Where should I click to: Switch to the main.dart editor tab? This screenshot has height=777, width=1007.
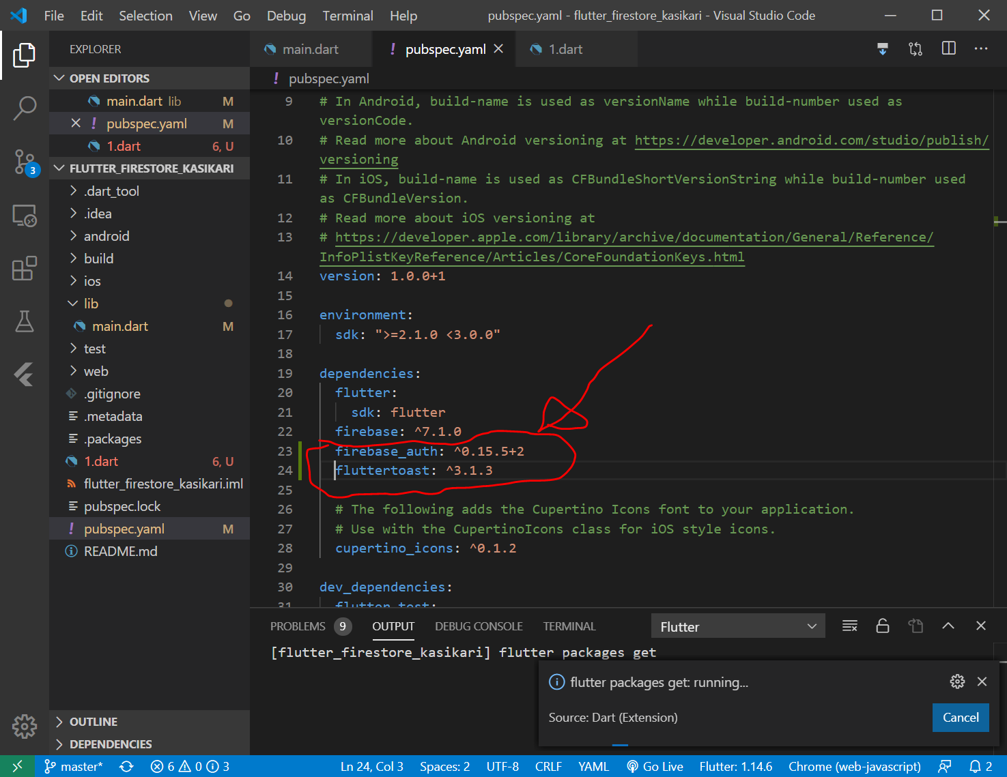(311, 49)
